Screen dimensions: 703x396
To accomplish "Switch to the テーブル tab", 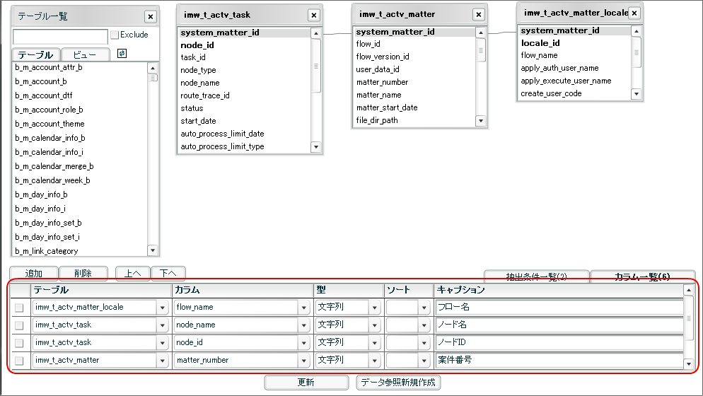I will pyautogui.click(x=35, y=54).
